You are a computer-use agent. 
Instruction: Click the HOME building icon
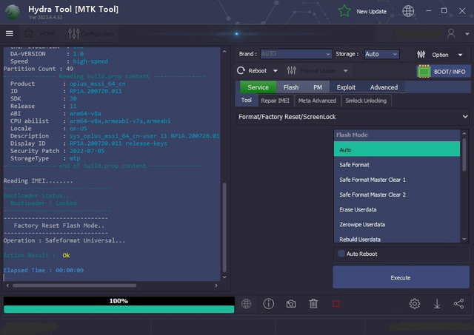point(29,33)
